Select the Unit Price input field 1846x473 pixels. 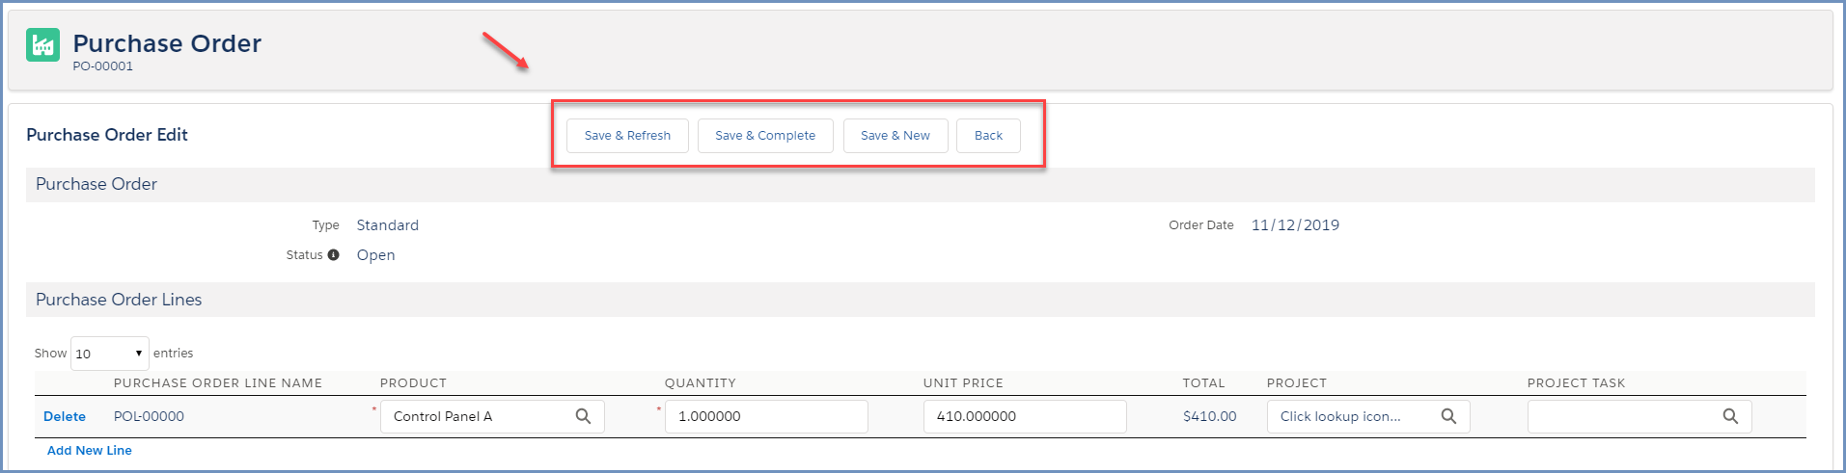tap(1024, 416)
